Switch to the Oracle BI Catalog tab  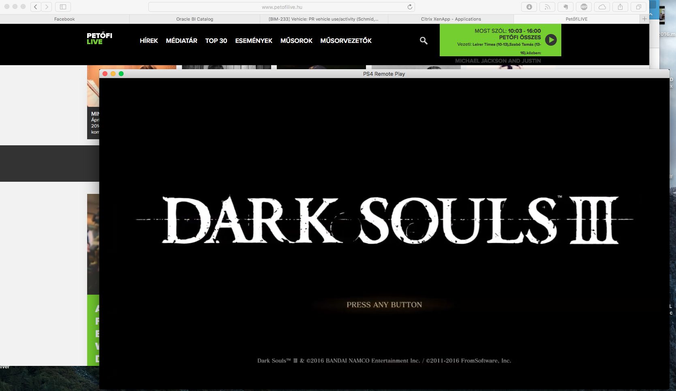(195, 19)
